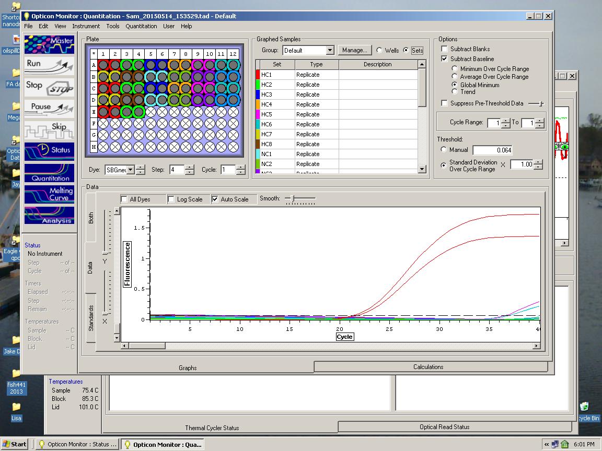
Task: Open the Melting Curve icon
Action: 49,194
